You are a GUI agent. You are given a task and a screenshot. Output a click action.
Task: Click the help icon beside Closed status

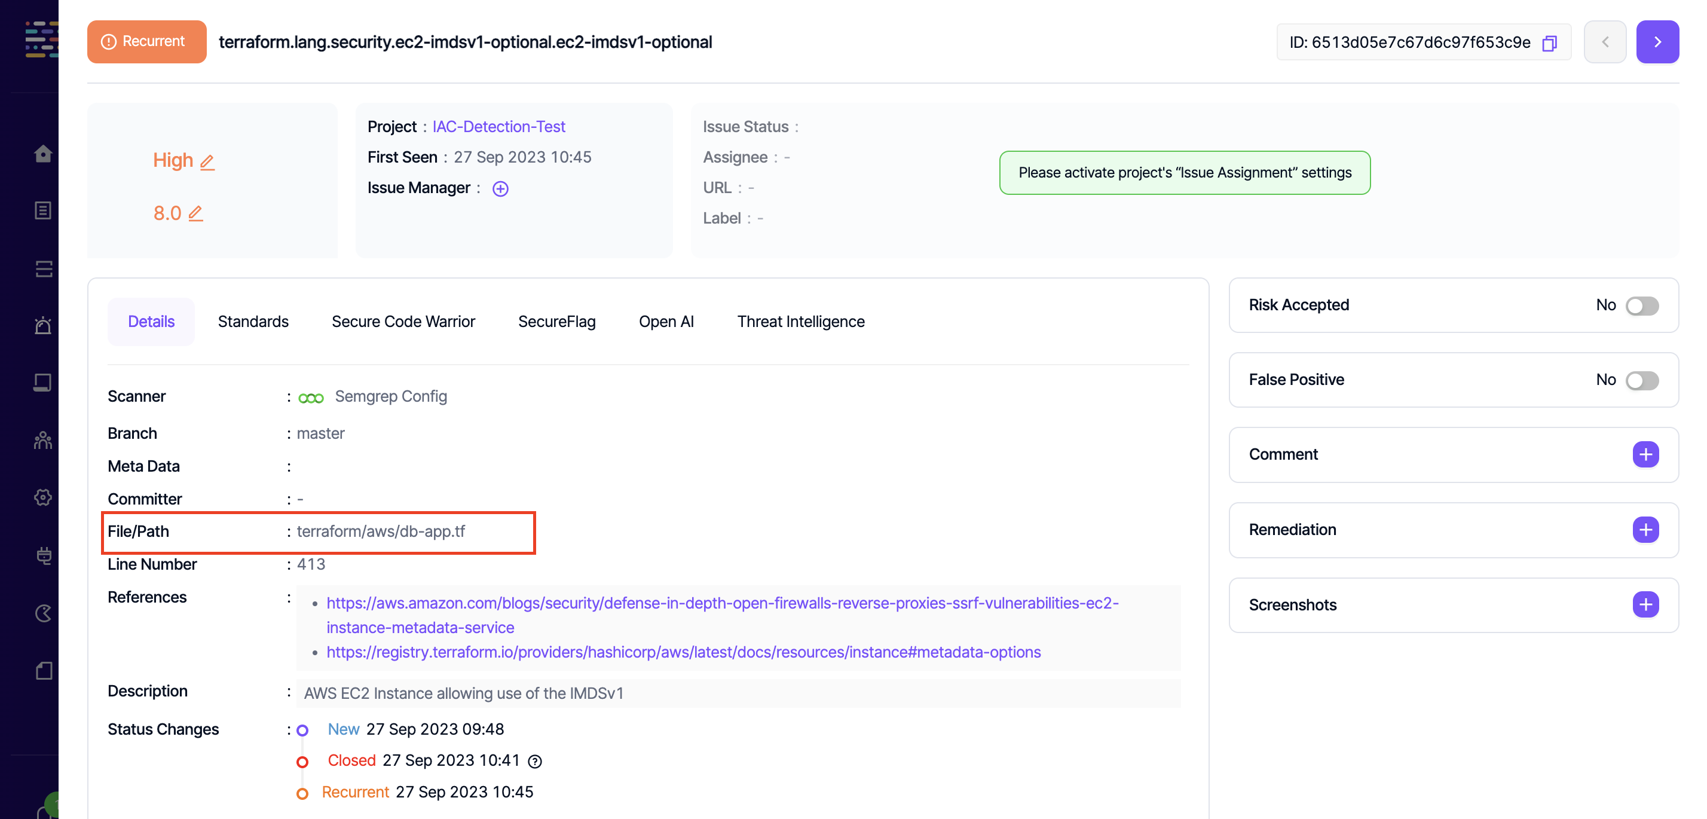pos(535,762)
